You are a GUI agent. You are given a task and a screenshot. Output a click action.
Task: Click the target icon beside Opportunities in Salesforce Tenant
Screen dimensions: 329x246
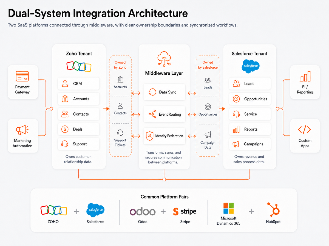click(x=236, y=99)
